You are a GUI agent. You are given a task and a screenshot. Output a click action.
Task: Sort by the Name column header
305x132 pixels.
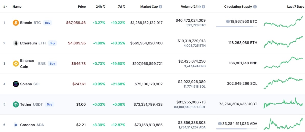click(x=17, y=7)
